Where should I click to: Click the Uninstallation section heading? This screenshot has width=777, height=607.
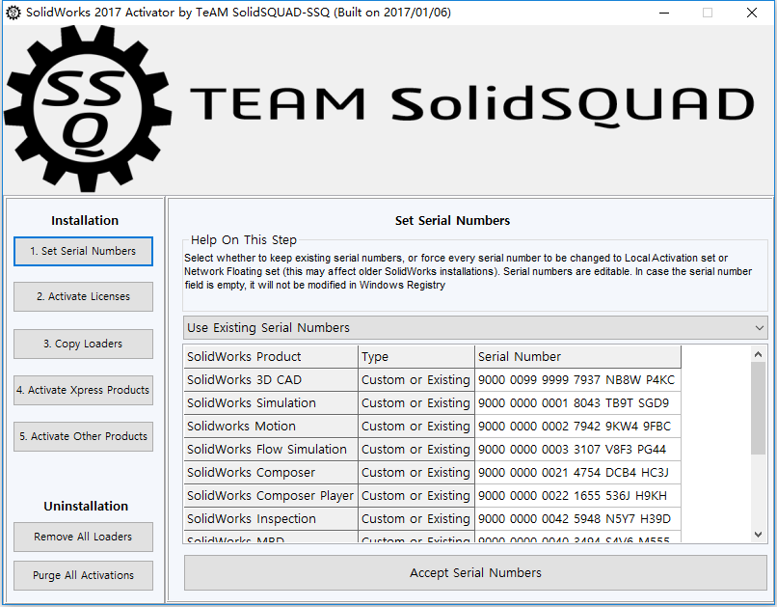click(86, 507)
